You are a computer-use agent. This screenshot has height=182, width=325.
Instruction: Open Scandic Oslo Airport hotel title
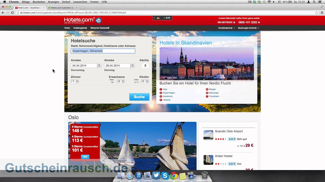[229, 131]
